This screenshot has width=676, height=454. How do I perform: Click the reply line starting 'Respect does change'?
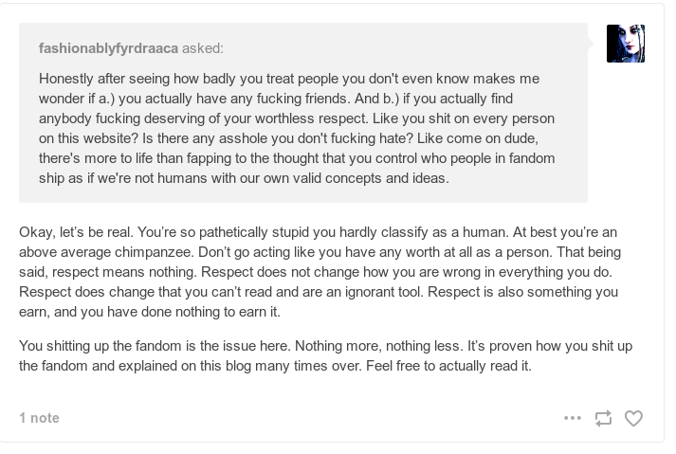click(x=319, y=292)
